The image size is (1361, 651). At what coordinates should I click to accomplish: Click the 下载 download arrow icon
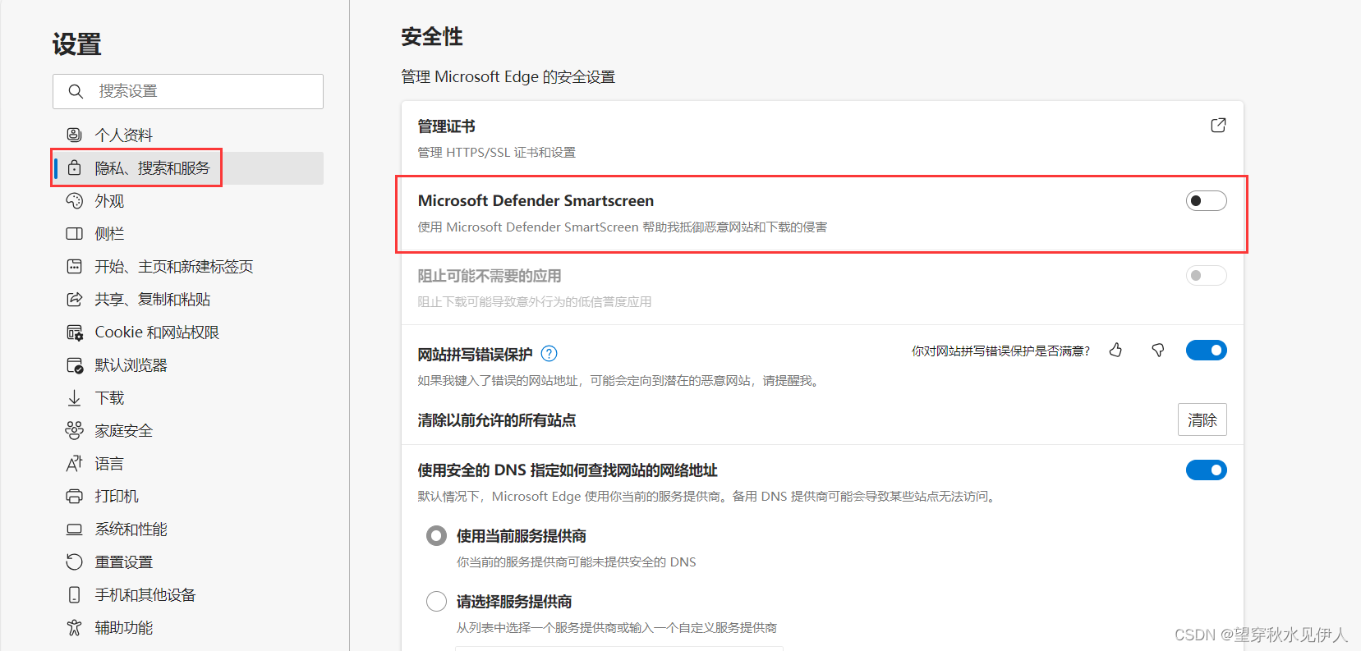click(x=74, y=397)
